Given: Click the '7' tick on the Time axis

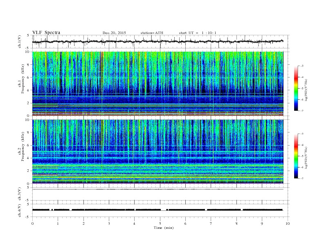Looking at the screenshot, I should [211, 224].
